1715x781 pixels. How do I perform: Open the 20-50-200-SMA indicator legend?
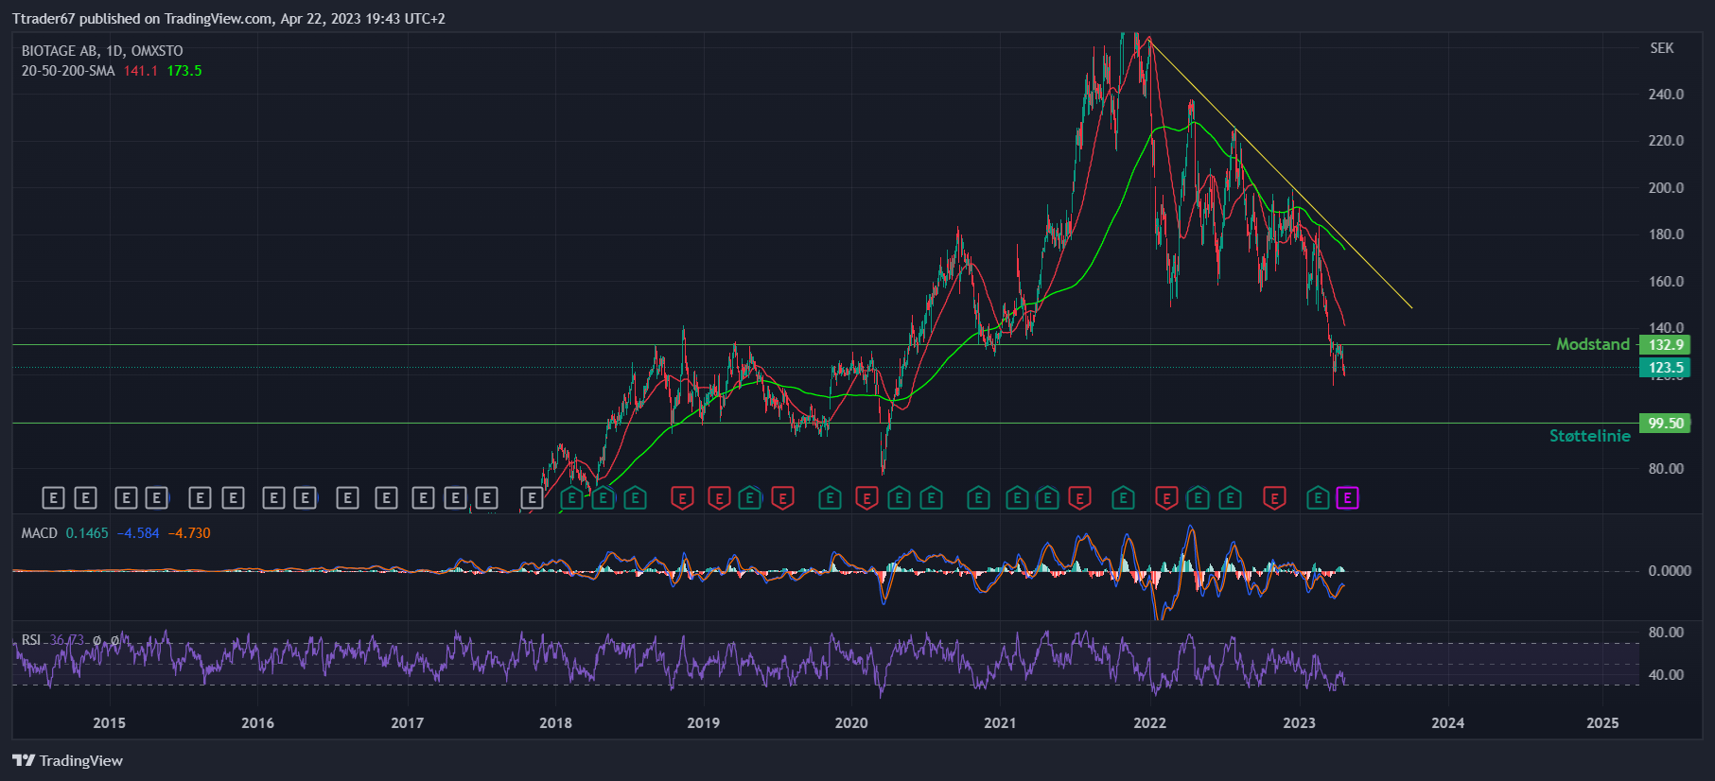(x=68, y=71)
